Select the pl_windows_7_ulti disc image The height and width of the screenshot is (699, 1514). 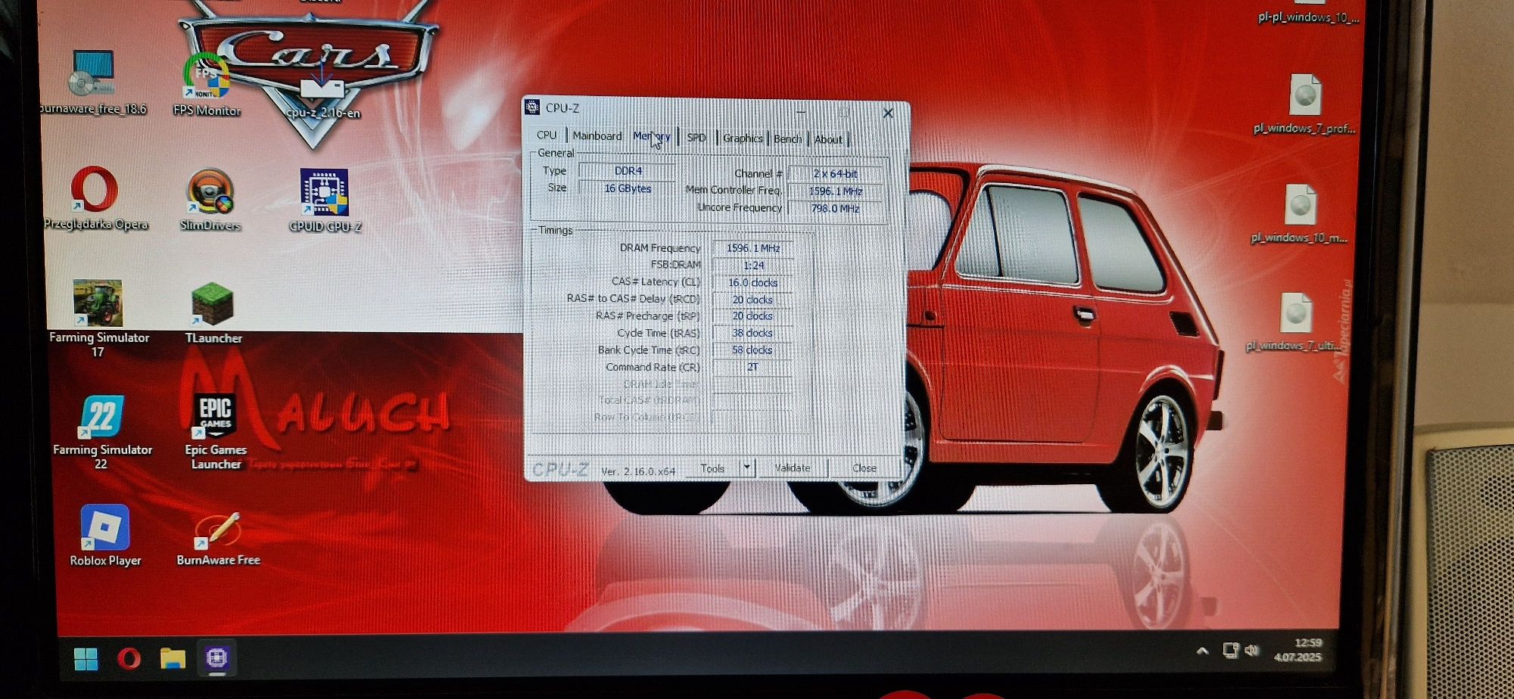pos(1295,322)
